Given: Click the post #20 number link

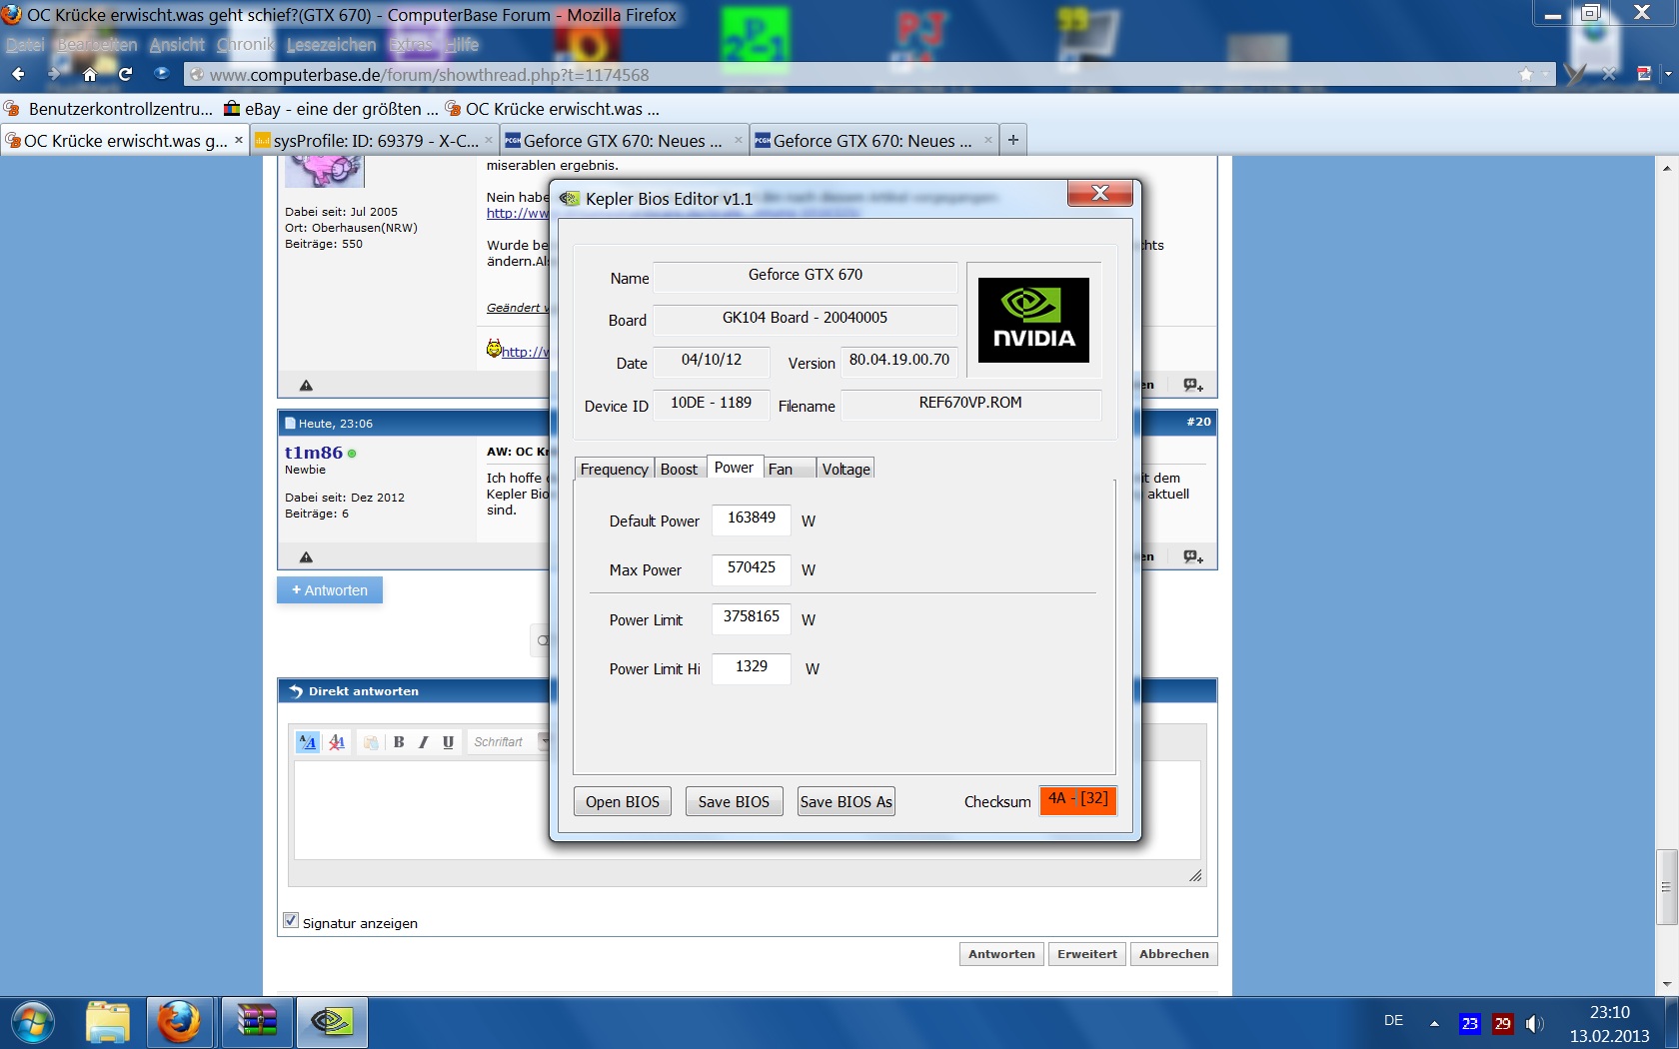Looking at the screenshot, I should point(1198,422).
